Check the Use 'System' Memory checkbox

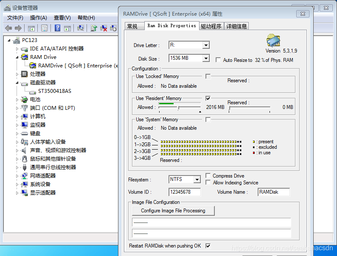pyautogui.click(x=208, y=120)
